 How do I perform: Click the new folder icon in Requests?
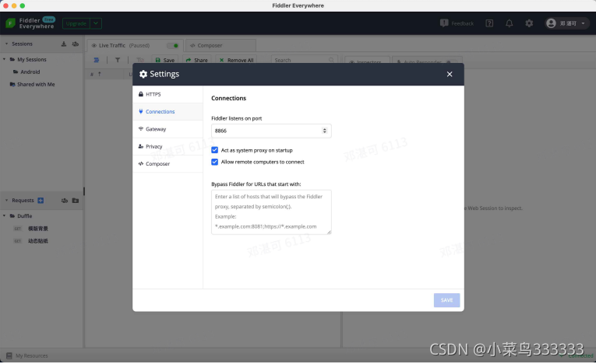coord(76,201)
